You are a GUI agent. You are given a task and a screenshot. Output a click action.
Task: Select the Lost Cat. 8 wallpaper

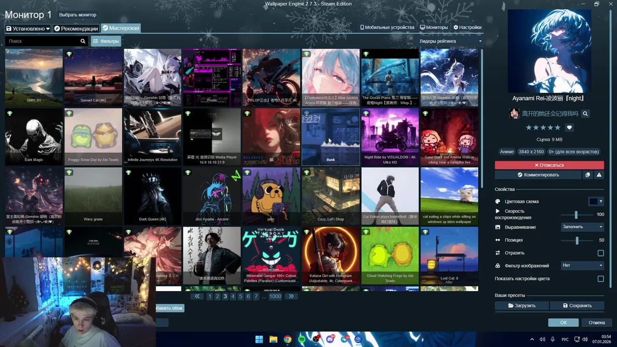(449, 255)
